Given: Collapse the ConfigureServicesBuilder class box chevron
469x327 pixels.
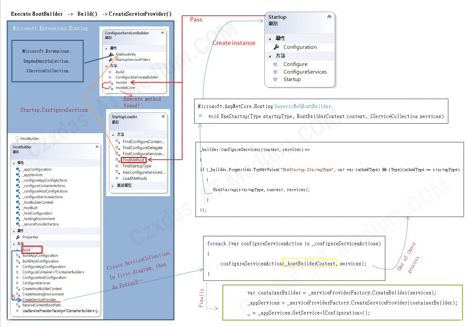Looking at the screenshot, I should coord(163,33).
